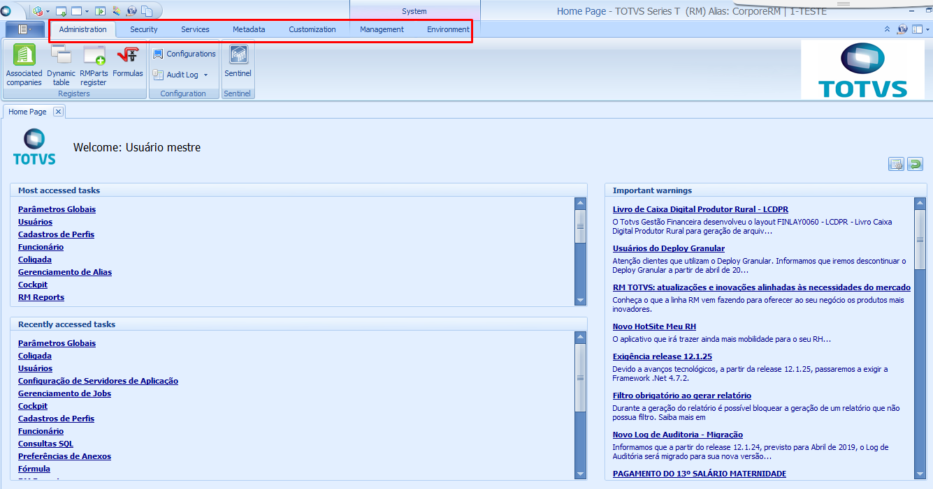Open Exigência release 12.1.25 warning

[663, 356]
